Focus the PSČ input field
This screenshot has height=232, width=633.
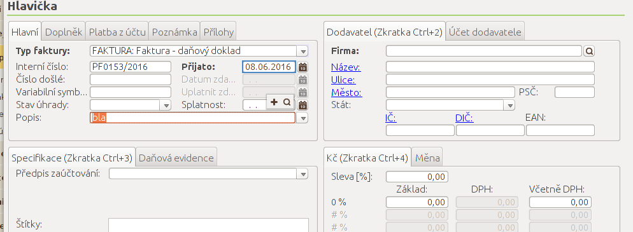click(574, 92)
